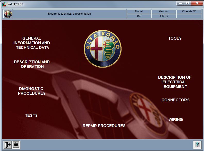Screen dimensions: 204x151
Task: Close the Rel. 32.2.68 window
Action: coord(197,3)
